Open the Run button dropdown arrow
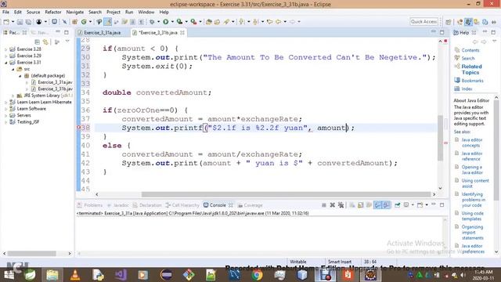The height and width of the screenshot is (282, 501). tap(172, 22)
